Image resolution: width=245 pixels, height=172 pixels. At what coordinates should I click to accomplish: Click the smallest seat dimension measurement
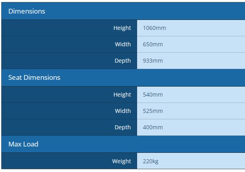point(153,127)
